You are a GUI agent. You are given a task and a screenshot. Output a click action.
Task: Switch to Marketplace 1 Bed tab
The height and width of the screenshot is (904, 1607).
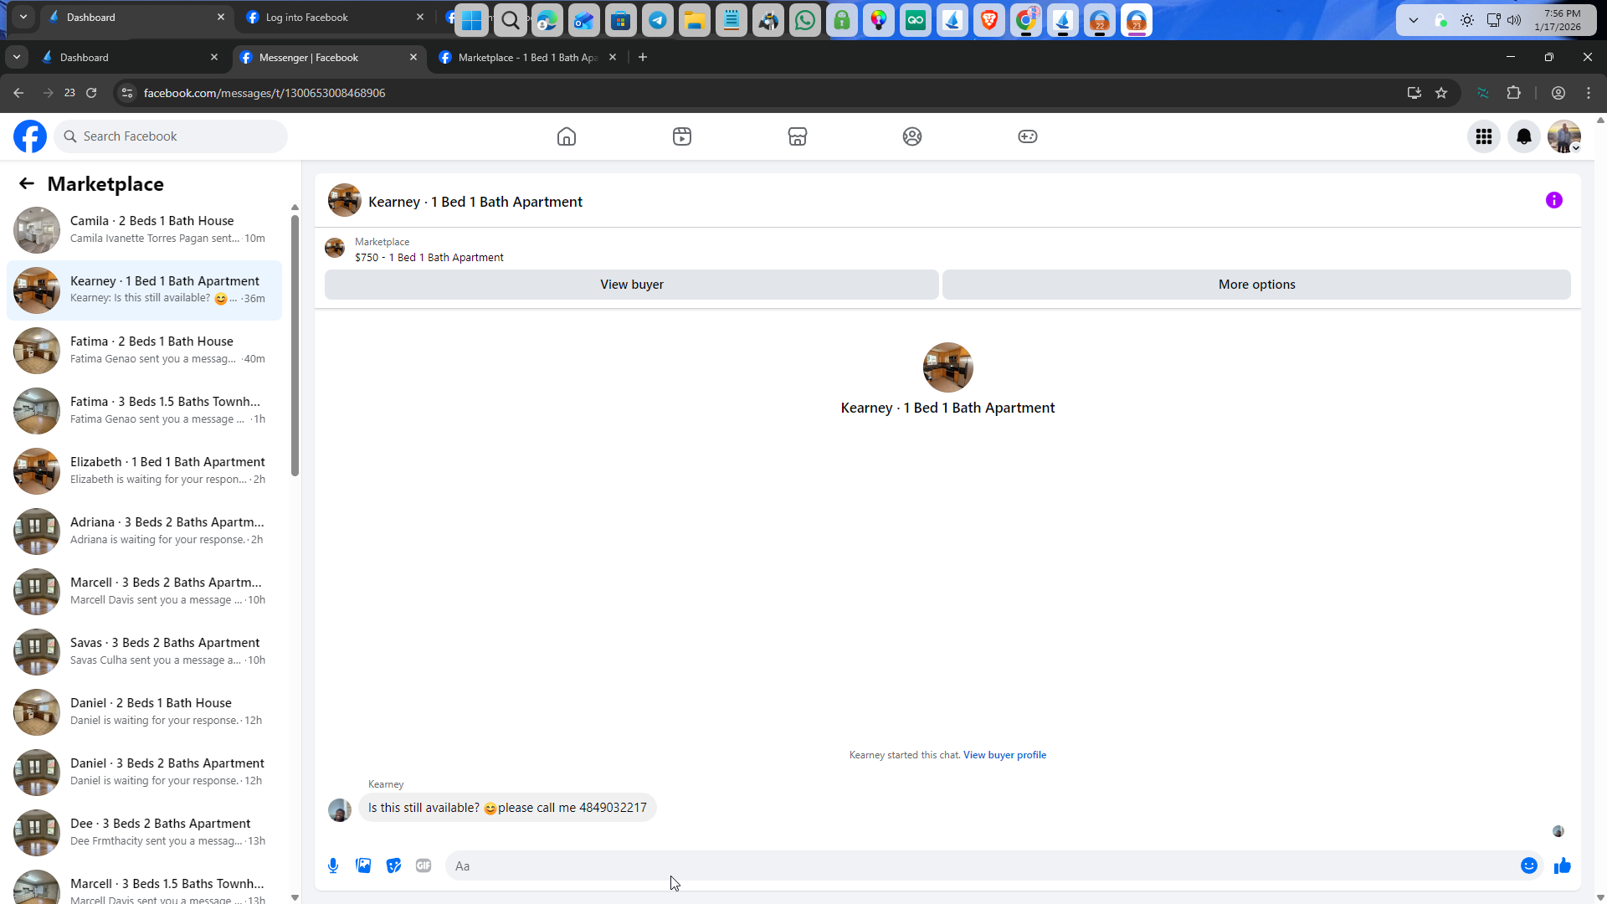point(527,57)
